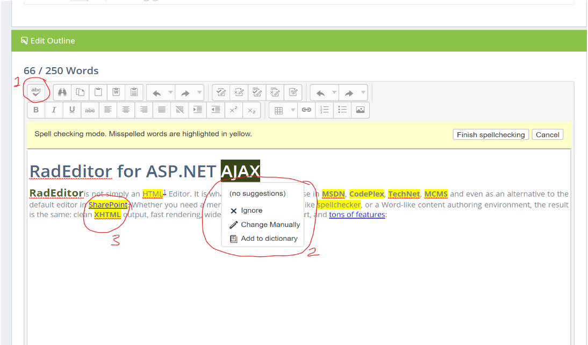Click highlighted word spellchecker

[339, 205]
